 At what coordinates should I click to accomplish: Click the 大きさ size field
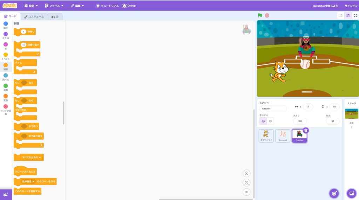coord(300,121)
